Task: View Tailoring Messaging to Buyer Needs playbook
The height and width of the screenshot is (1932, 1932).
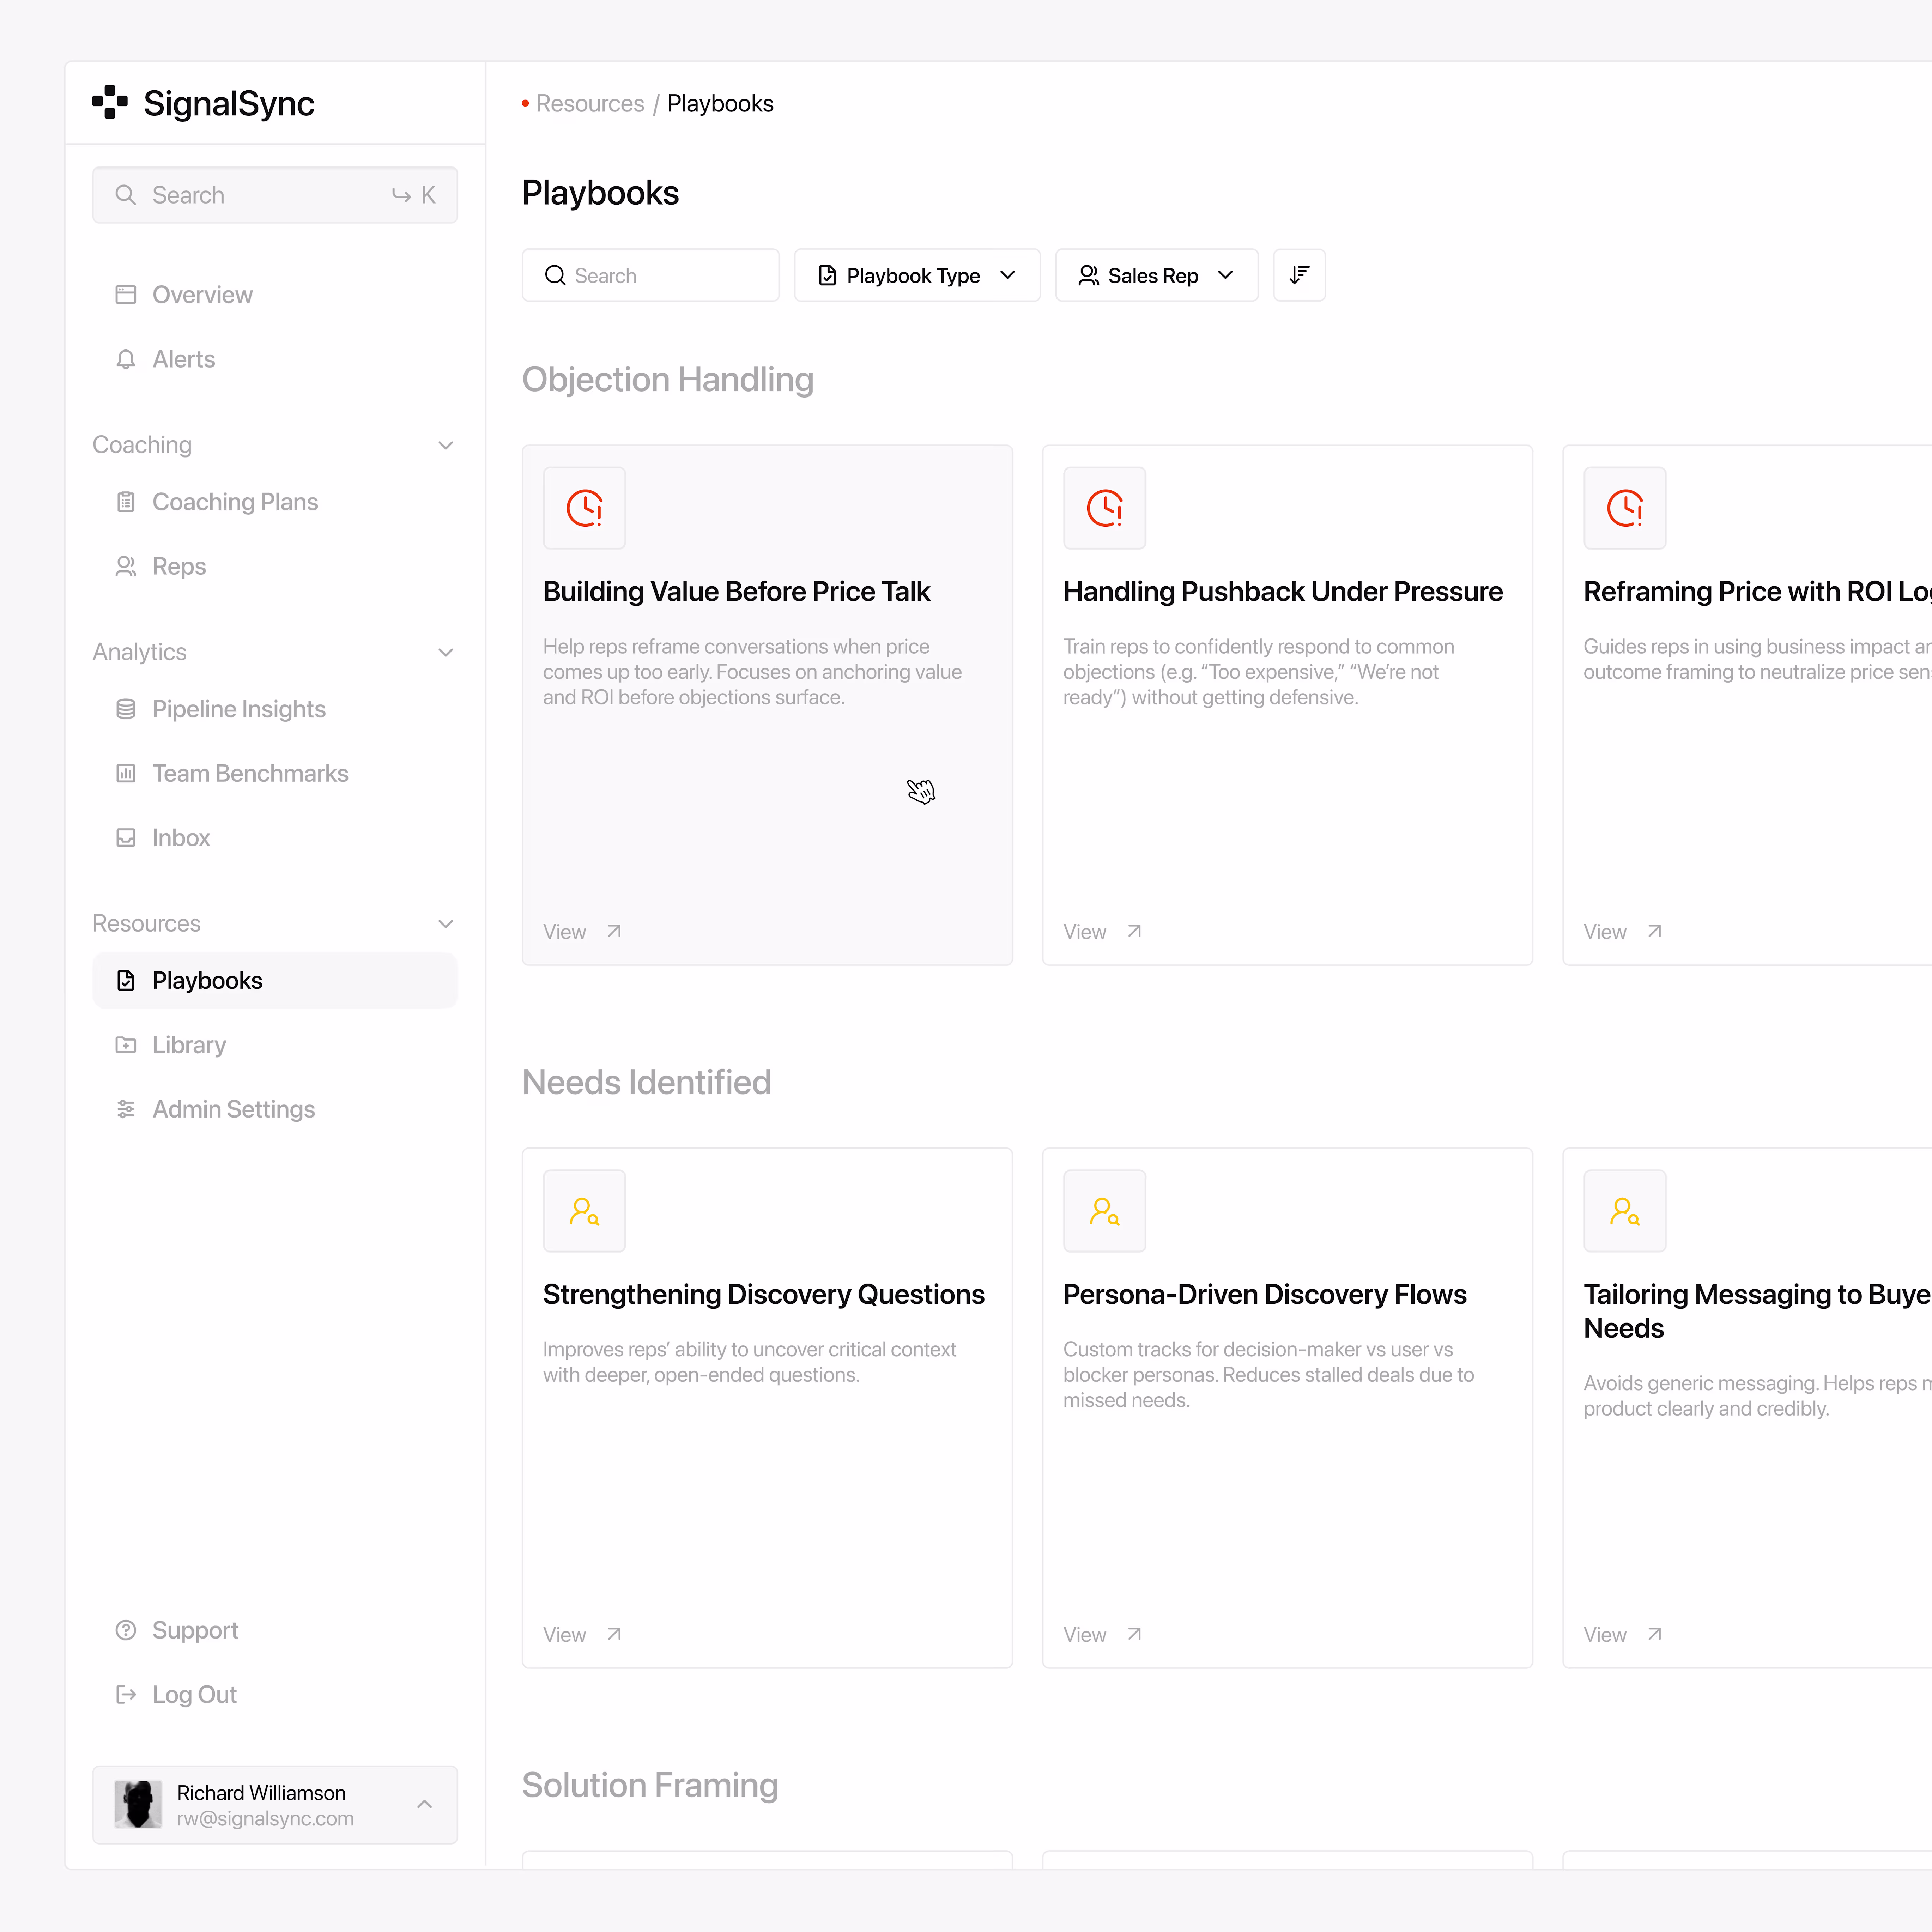Action: coord(1623,1635)
